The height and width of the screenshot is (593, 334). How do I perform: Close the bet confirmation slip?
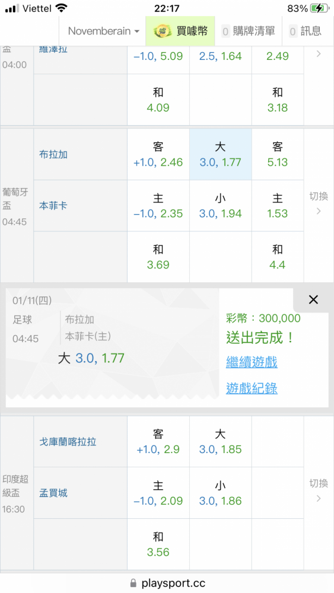click(x=313, y=300)
